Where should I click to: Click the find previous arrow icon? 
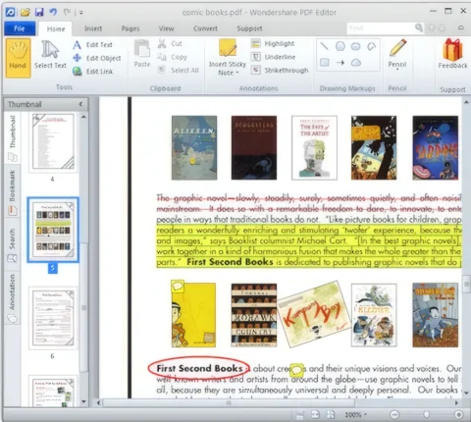tap(432, 28)
